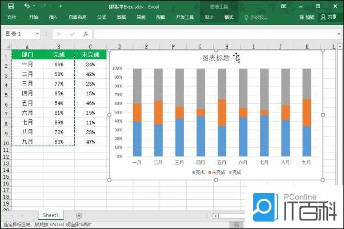Screen dimensions: 344x229
Task: Switch to the 公式 (Formulas) tab
Action: (x=102, y=17)
